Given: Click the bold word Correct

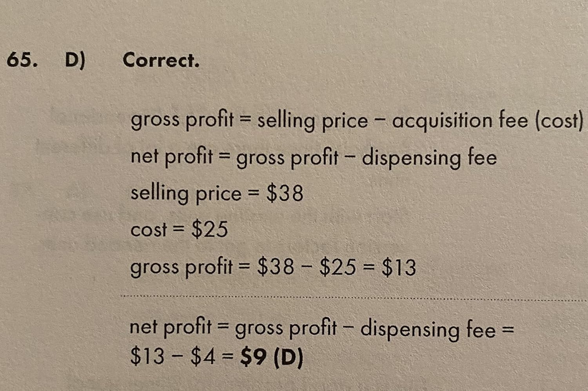Looking at the screenshot, I should [161, 61].
